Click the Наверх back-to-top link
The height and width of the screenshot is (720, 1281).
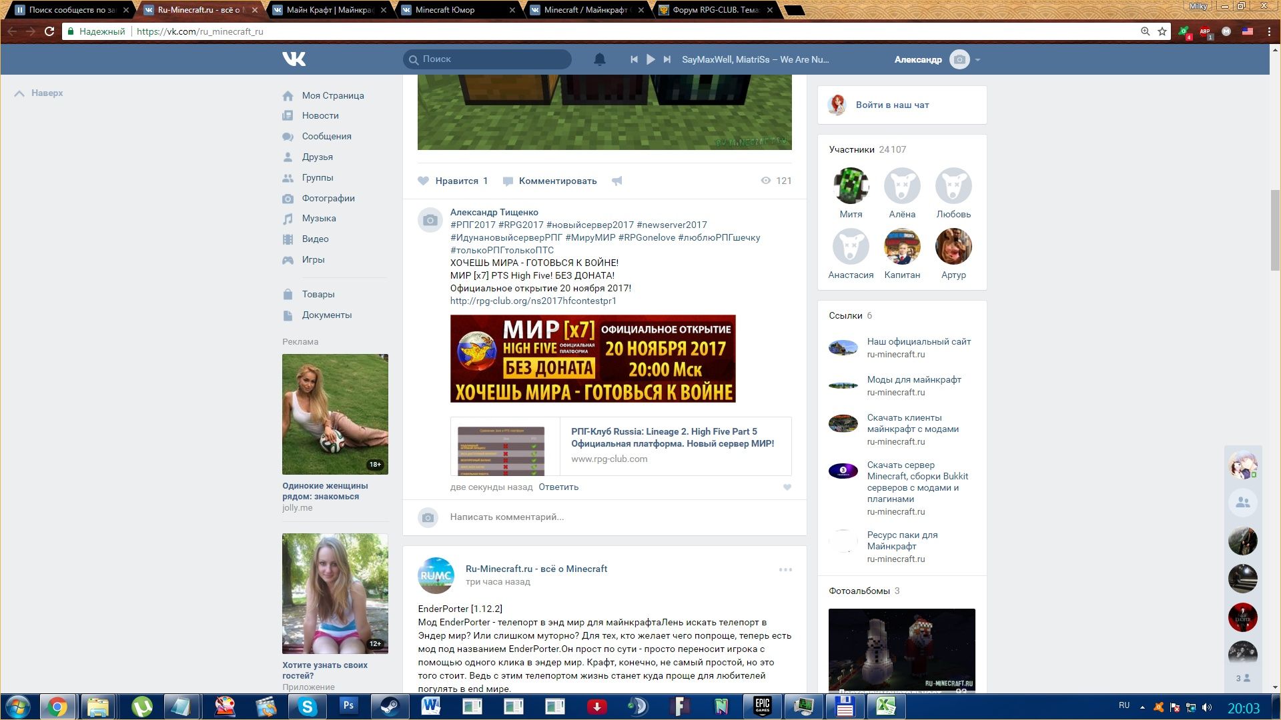click(x=39, y=93)
